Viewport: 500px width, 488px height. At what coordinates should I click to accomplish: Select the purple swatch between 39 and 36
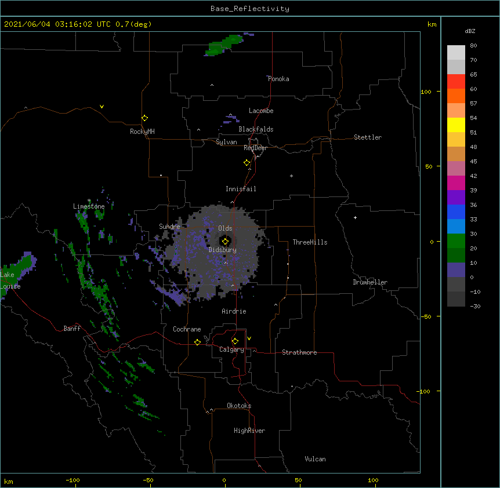pos(456,197)
